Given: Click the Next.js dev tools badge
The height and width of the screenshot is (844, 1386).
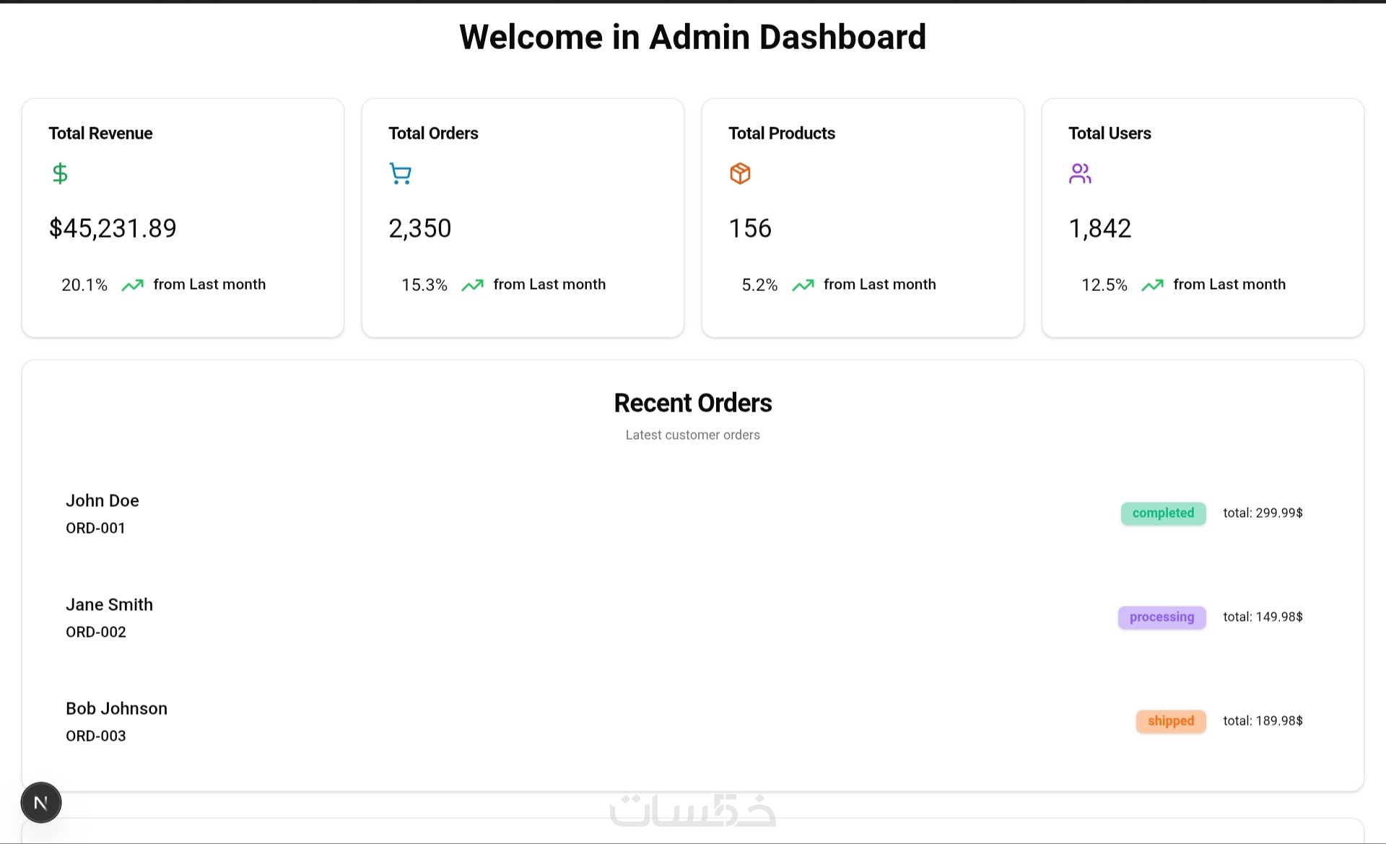Looking at the screenshot, I should pos(41,802).
